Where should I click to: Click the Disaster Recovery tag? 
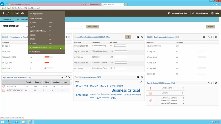point(132,95)
